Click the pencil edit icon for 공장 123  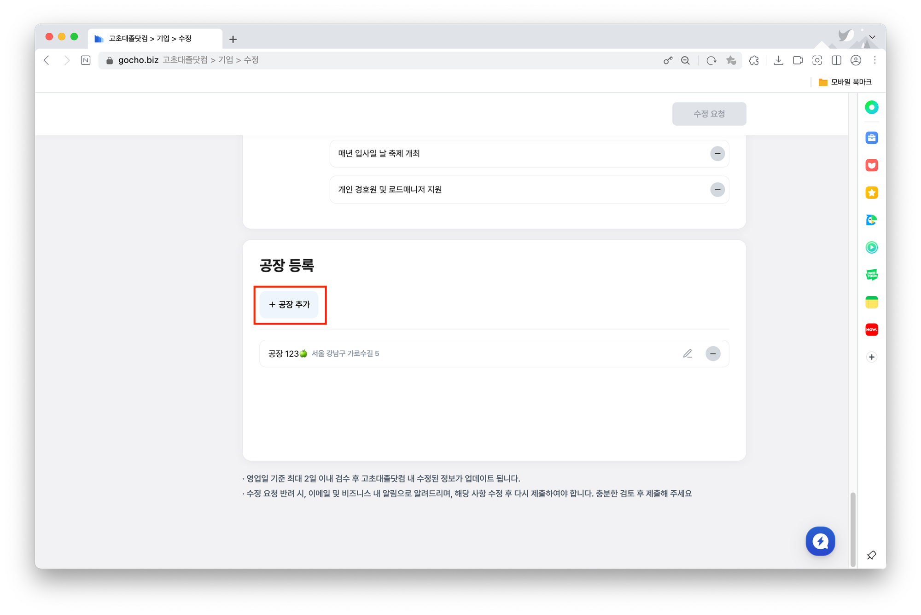pos(687,354)
